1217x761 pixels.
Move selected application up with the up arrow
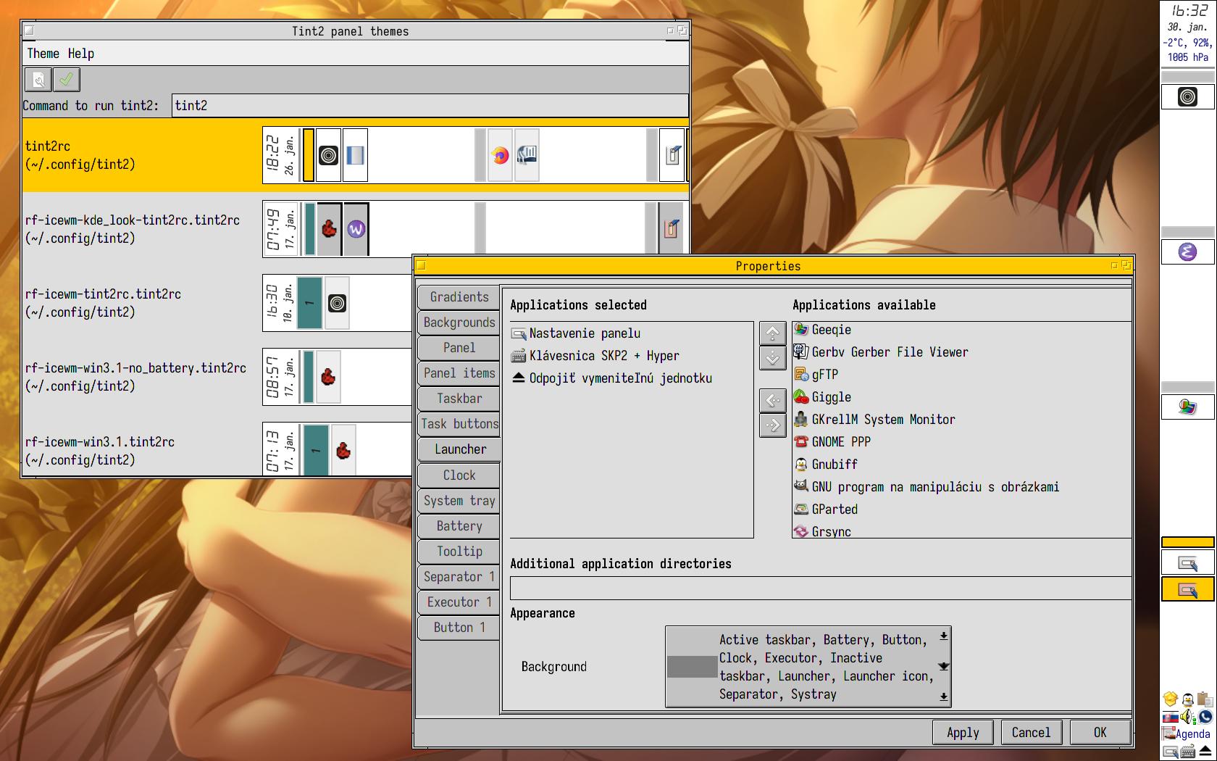[773, 333]
